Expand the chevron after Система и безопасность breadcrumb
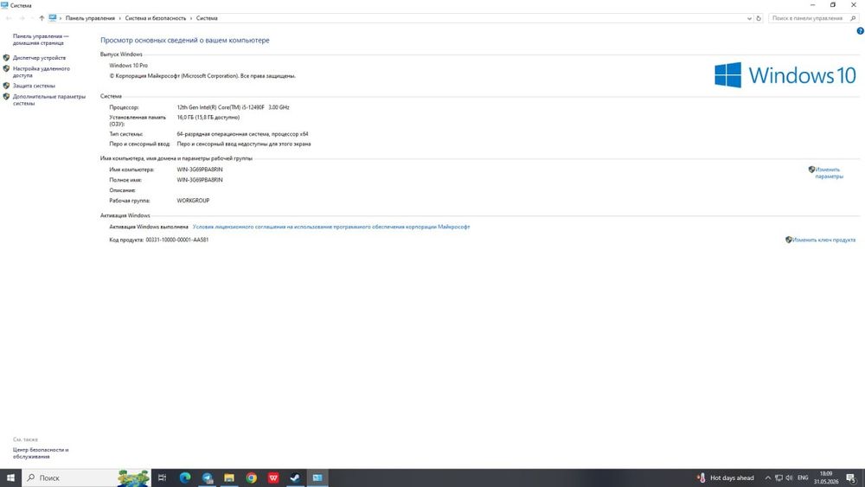The height and width of the screenshot is (487, 865). tap(191, 18)
